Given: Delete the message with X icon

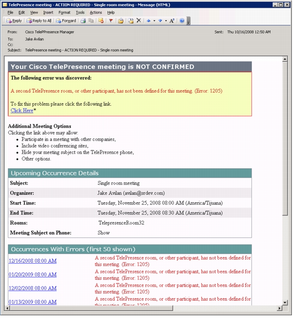Looking at the screenshot, I should coord(139,21).
